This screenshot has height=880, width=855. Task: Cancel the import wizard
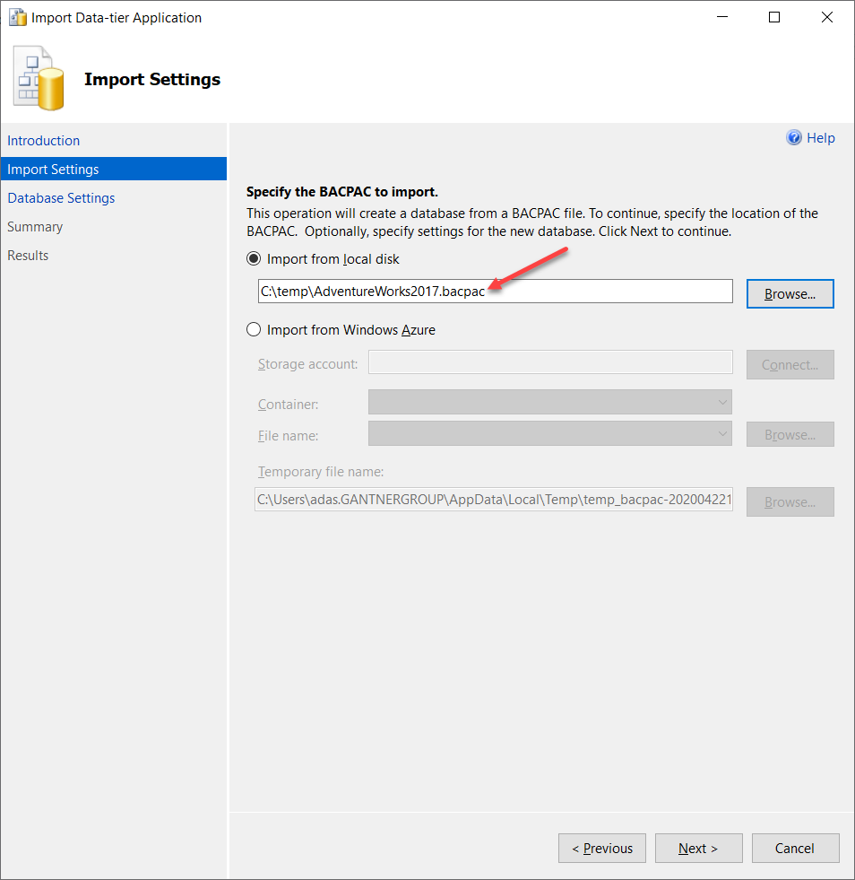click(795, 848)
